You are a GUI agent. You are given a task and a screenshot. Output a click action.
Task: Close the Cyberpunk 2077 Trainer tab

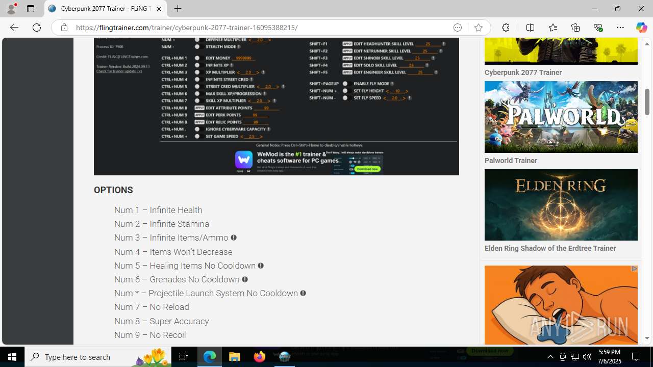click(159, 9)
